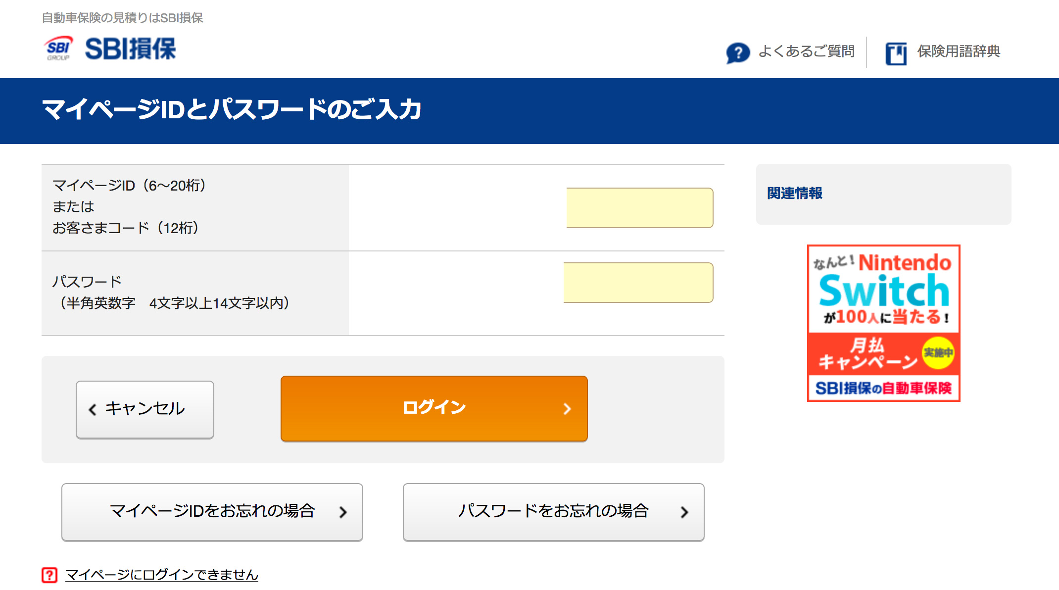
Task: Open the 保険用語辞典 link
Action: (959, 51)
